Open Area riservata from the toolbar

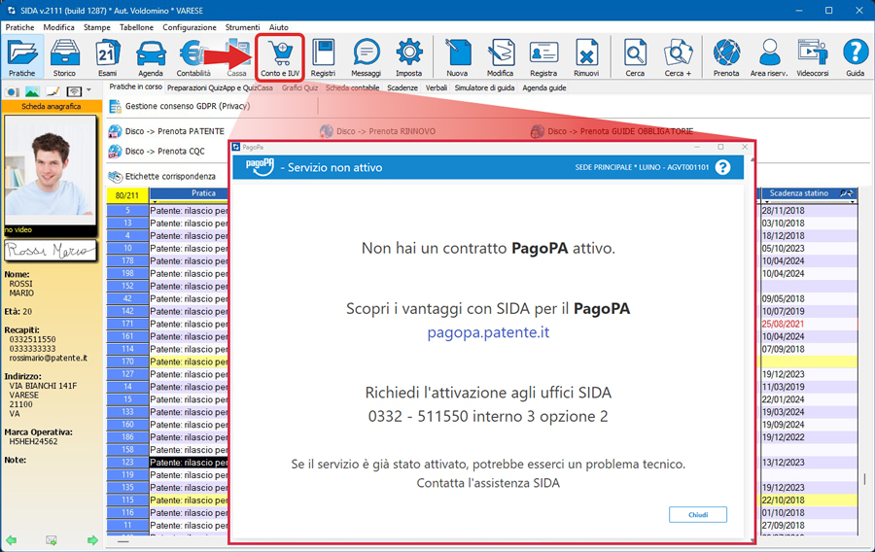click(x=769, y=57)
